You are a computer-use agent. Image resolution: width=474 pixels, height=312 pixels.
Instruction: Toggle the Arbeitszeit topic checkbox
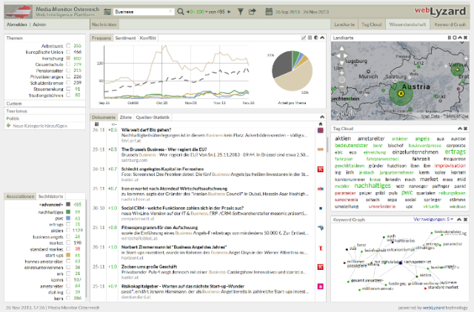pos(68,46)
